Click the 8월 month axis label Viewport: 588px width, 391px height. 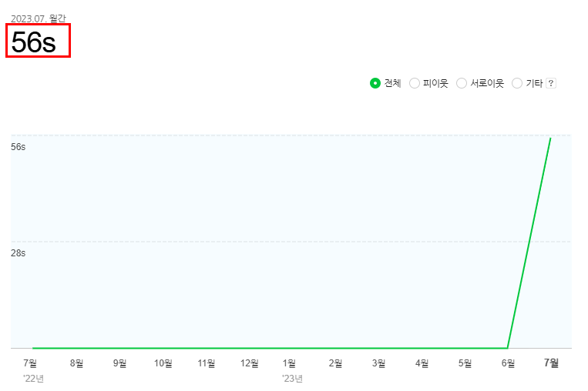point(76,363)
